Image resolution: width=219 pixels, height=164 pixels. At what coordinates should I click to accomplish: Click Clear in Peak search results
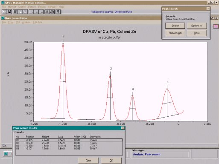click(x=88, y=161)
